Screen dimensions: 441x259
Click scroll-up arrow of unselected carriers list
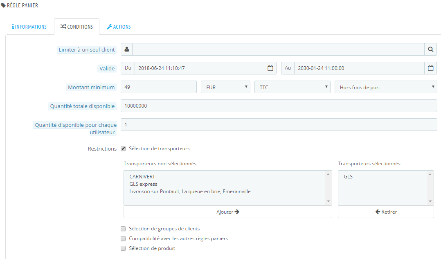tap(328, 174)
